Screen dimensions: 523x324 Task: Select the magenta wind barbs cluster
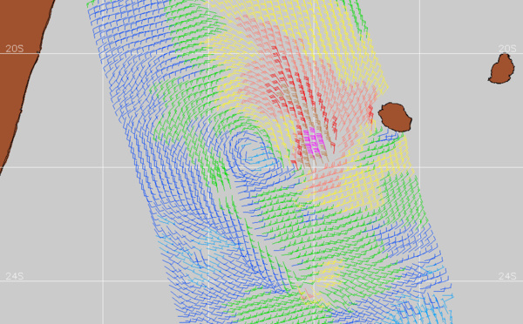tap(314, 144)
